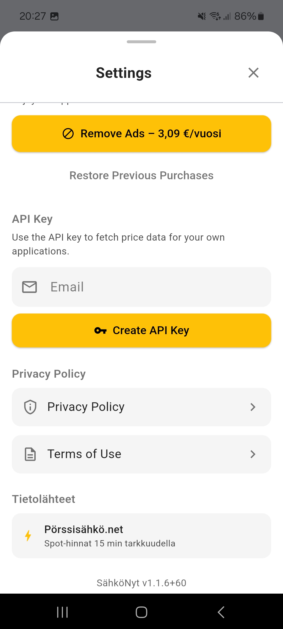Screen dimensions: 283x629
Task: Tap the document icon beside Terms of Use
Action: pos(30,454)
